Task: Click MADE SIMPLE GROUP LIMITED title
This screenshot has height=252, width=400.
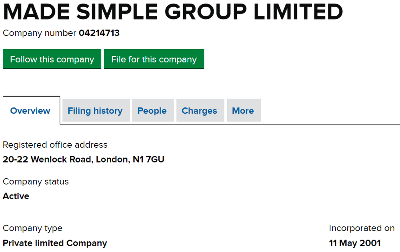Action: pyautogui.click(x=172, y=12)
